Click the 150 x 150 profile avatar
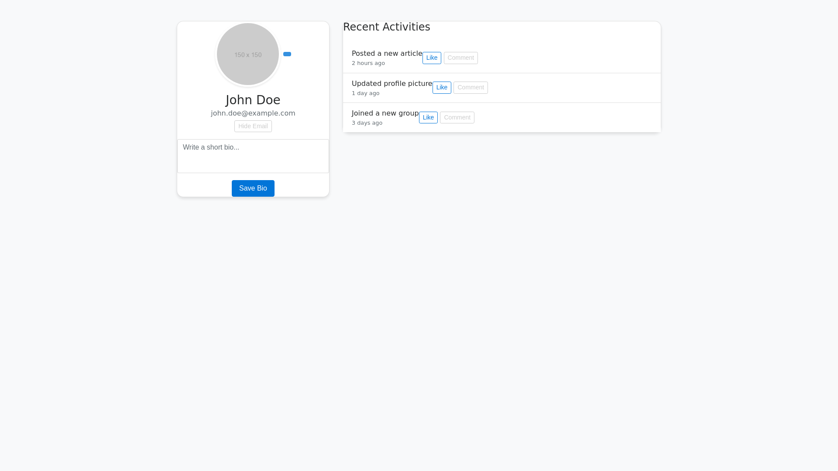The image size is (838, 471). [x=247, y=54]
